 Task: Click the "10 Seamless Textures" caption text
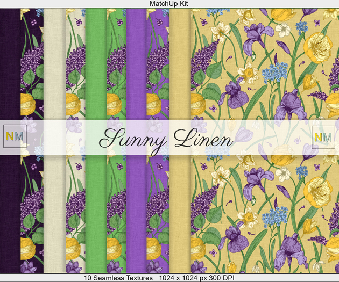click(118, 278)
